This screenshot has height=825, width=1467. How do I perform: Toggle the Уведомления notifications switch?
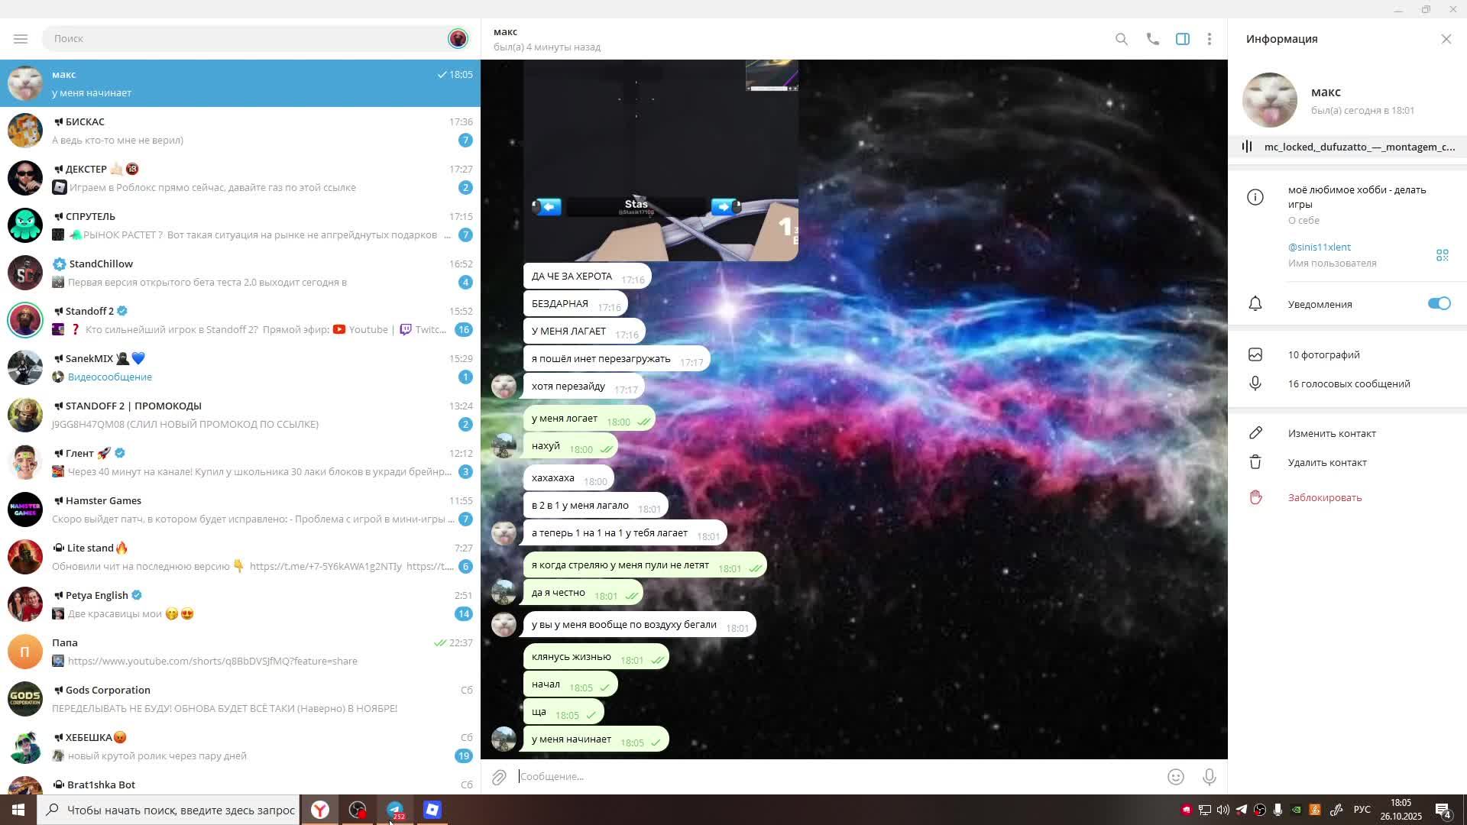(1438, 304)
